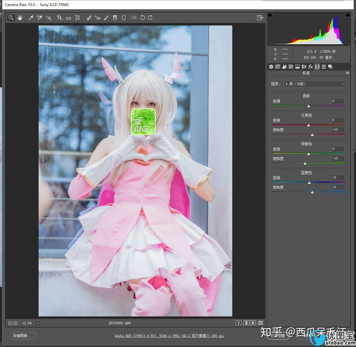Open the 校准 panel flyout menu

click(347, 73)
